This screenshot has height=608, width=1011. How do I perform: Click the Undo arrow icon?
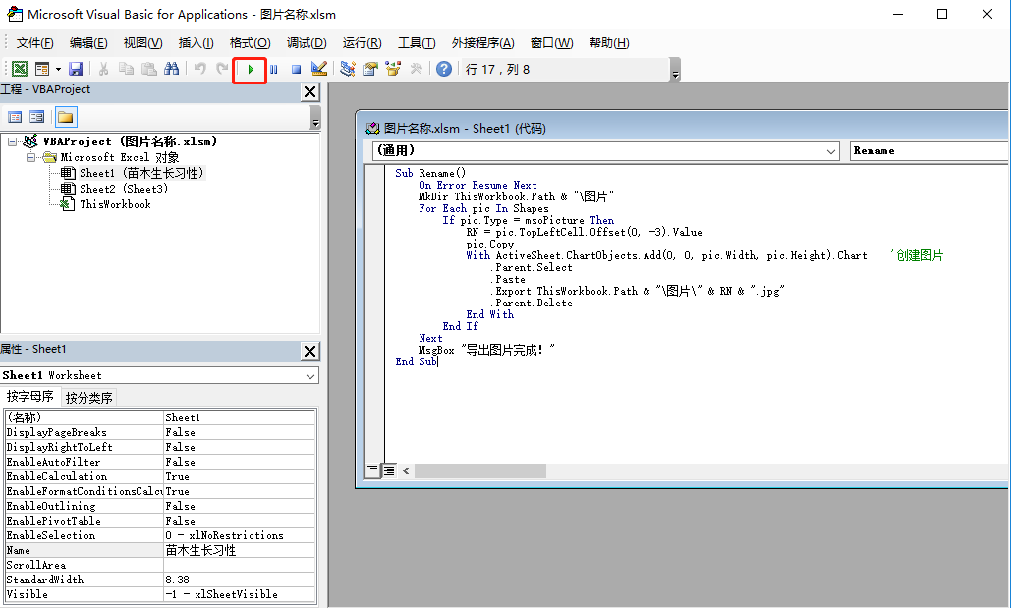coord(199,69)
